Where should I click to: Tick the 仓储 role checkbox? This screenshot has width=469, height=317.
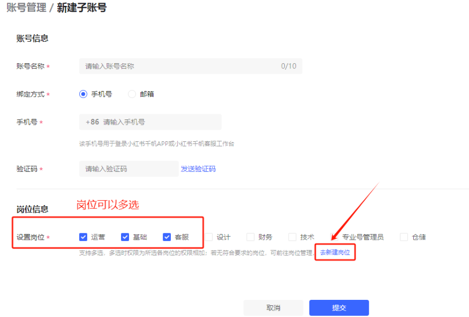coord(404,237)
